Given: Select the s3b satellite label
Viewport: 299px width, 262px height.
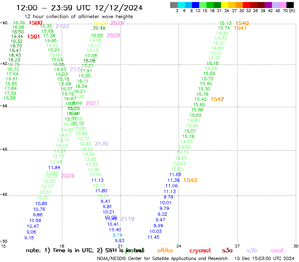Looking at the screenshot, I should click(x=251, y=250).
